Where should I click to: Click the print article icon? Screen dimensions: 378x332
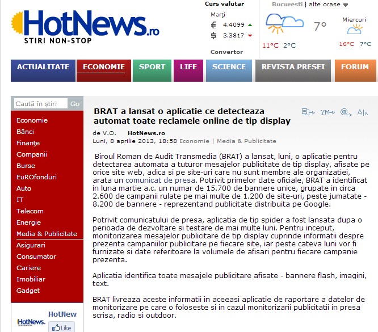308,112
